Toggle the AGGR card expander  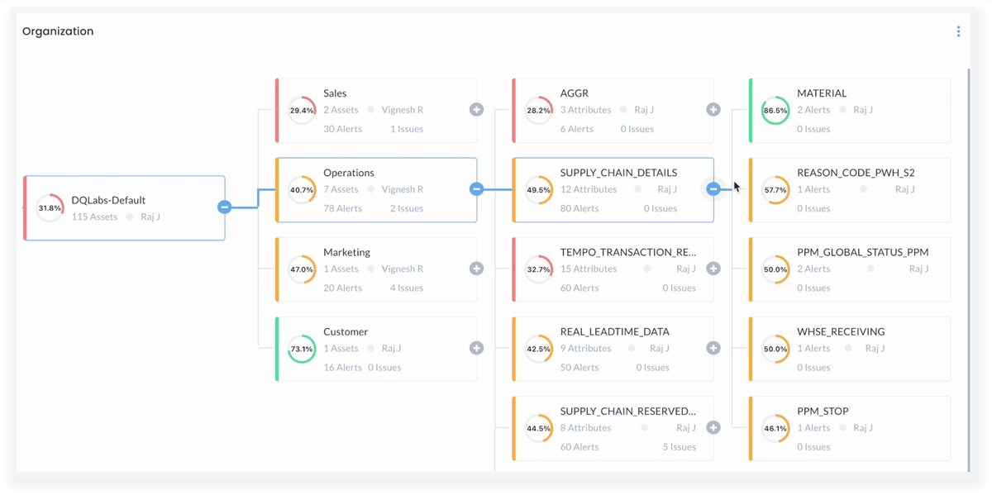click(713, 108)
